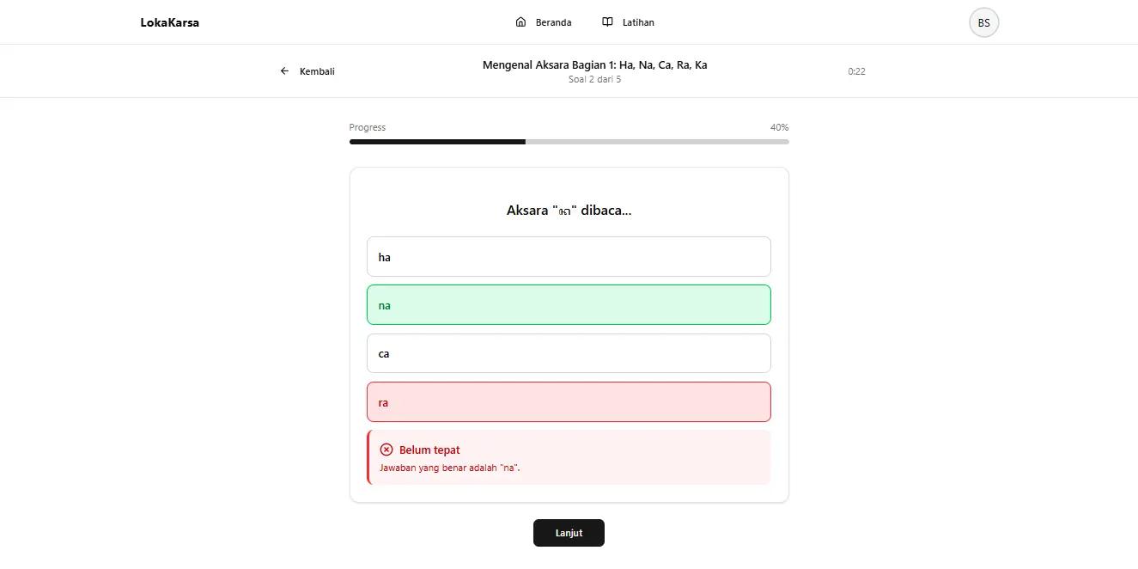This screenshot has height=569, width=1138.
Task: Select the answer option "ra"
Action: [569, 402]
